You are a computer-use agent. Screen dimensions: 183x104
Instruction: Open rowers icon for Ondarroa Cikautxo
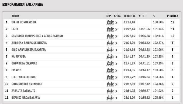[110, 63]
